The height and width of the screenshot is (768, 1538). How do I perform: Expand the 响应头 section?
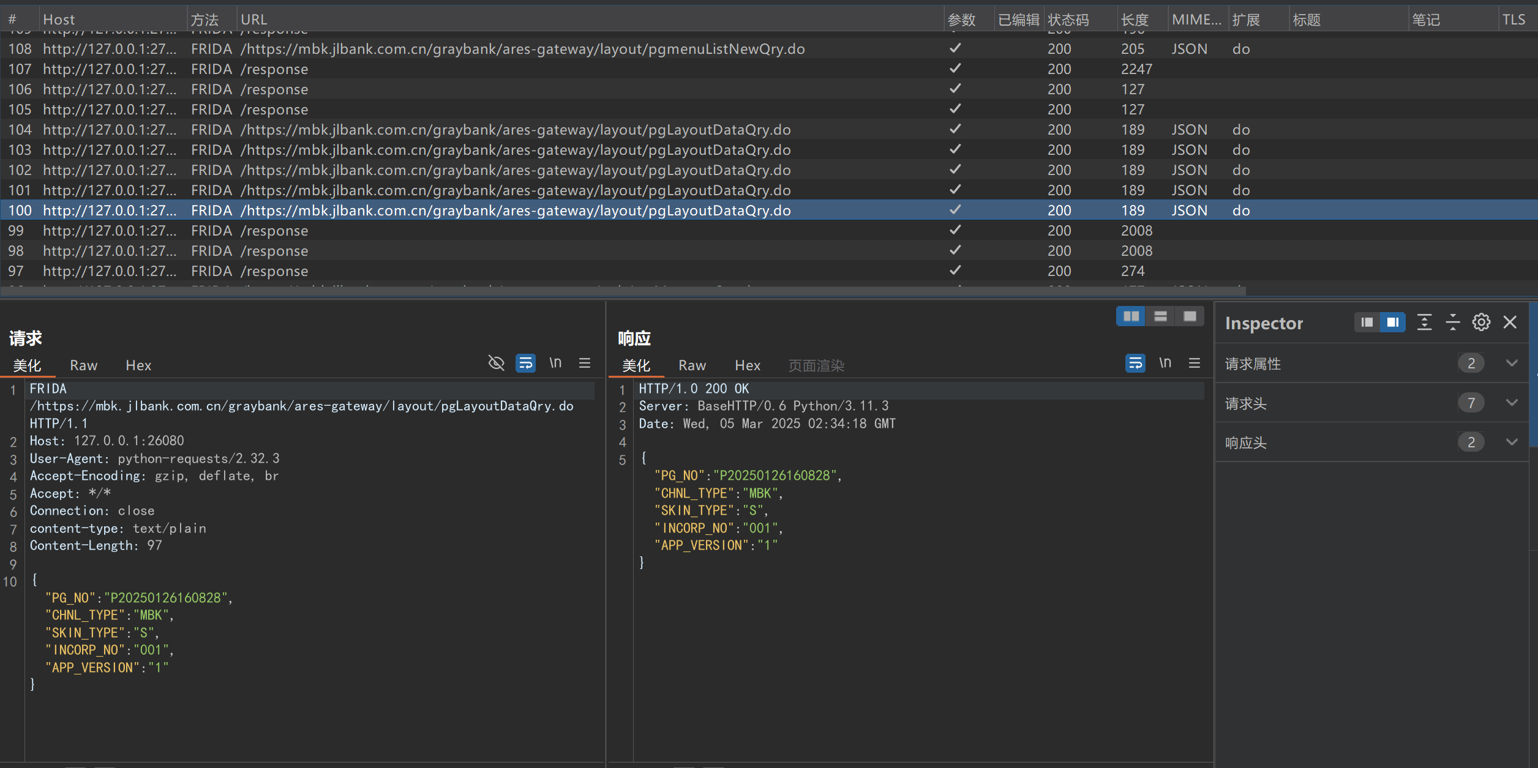tap(1511, 442)
